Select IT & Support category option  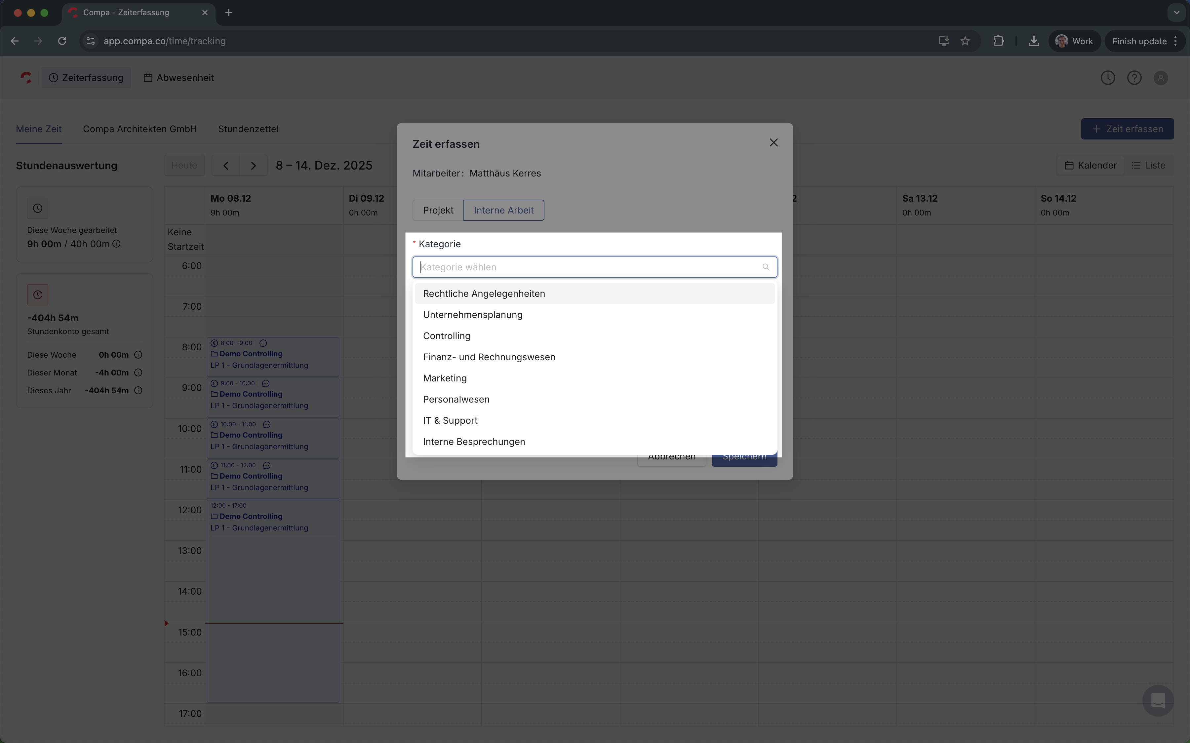coord(450,421)
